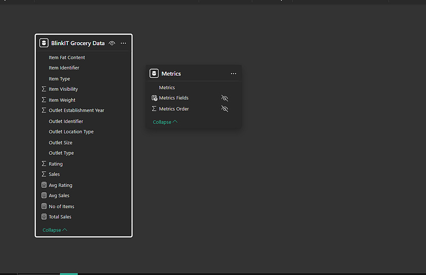Select the Outlet Type field
Image resolution: width=426 pixels, height=275 pixels.
coord(61,153)
